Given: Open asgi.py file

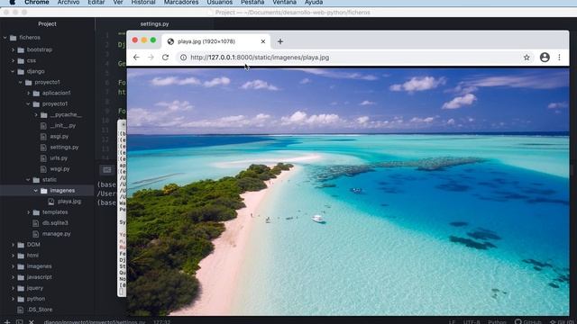Looking at the screenshot, I should point(60,136).
